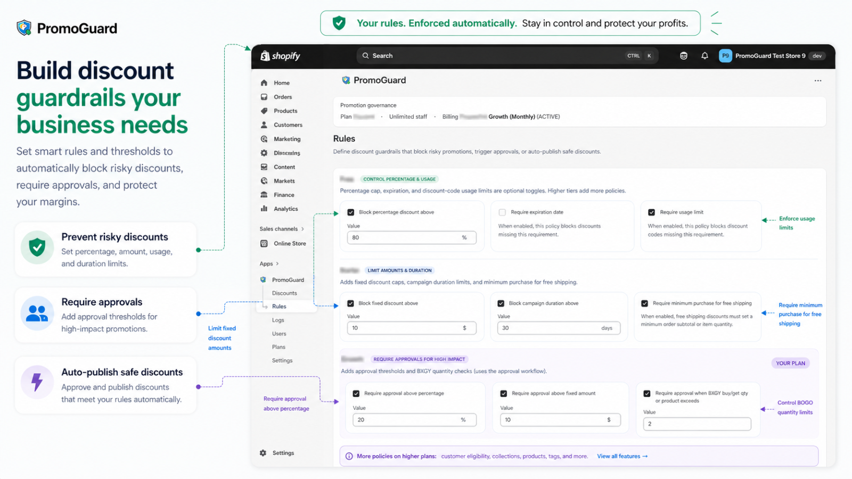Open Markets from the sidebar
The height and width of the screenshot is (479, 852).
284,181
